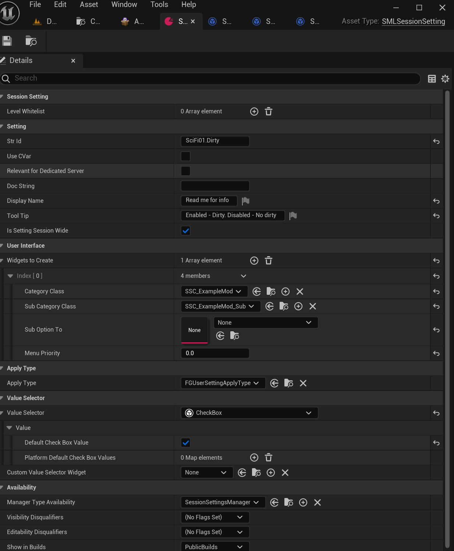Image resolution: width=454 pixels, height=551 pixels.
Task: Open Sub Category Class SSC_ExampleMod_Sub dropdown
Action: (221, 306)
